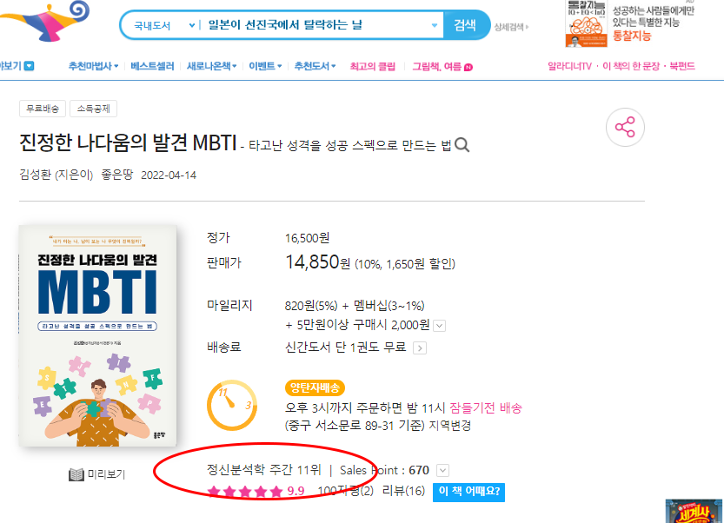Expand mileage details chevron
Viewport: 724px width, 523px height.
tap(440, 326)
